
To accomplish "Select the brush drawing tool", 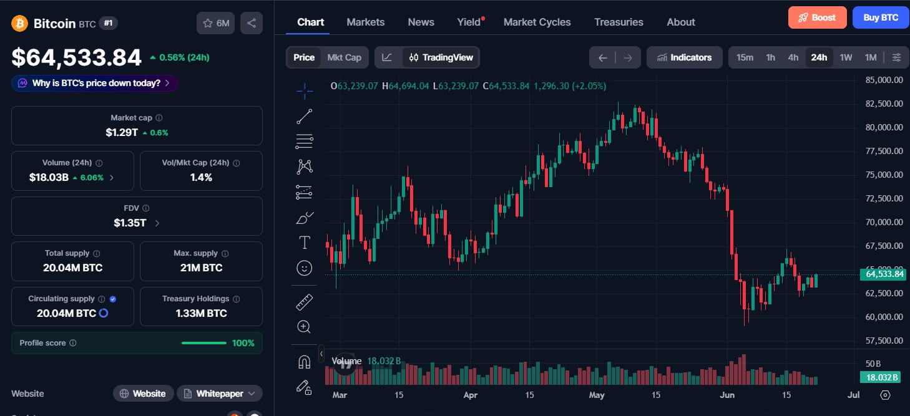I will pos(305,218).
